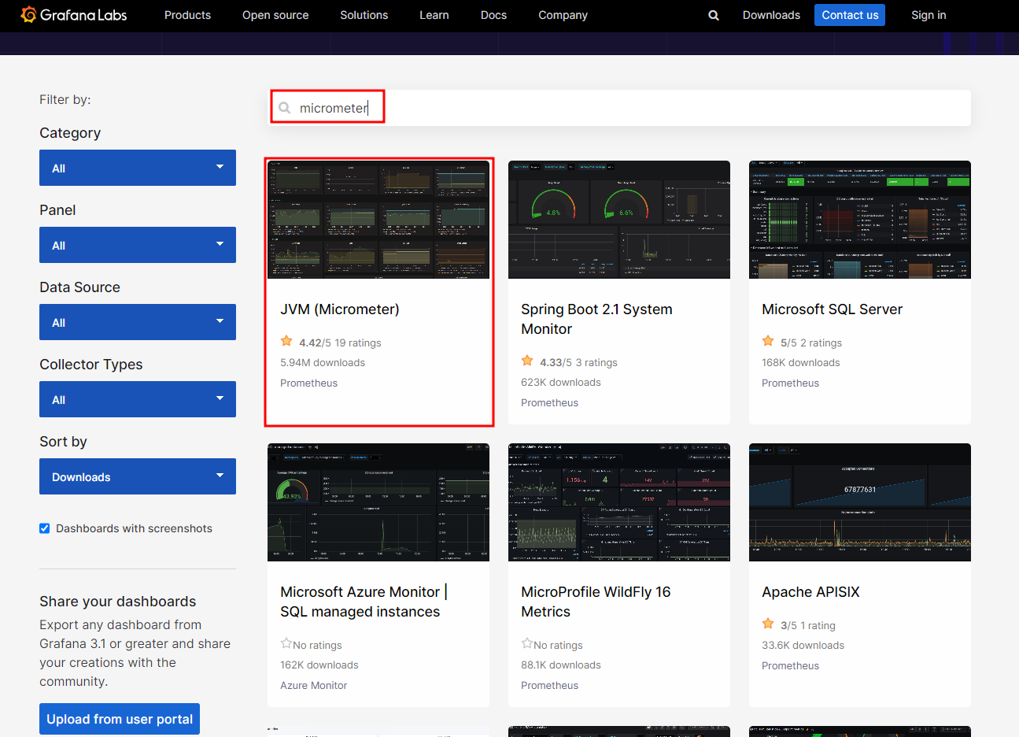The image size is (1019, 737).
Task: Expand the Panel filter dropdown
Action: [x=138, y=245]
